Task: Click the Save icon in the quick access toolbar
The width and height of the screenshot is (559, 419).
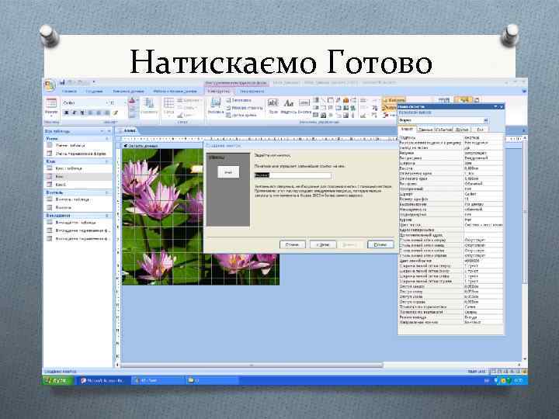Action: tap(62, 83)
